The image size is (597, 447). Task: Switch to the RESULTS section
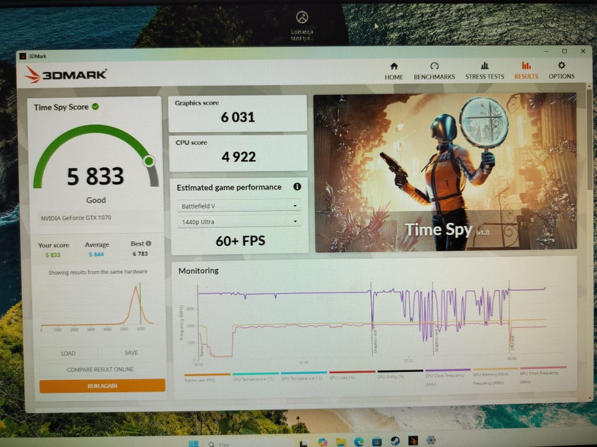[x=526, y=71]
